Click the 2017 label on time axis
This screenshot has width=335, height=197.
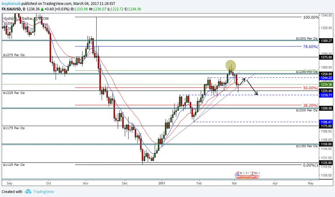point(162,183)
